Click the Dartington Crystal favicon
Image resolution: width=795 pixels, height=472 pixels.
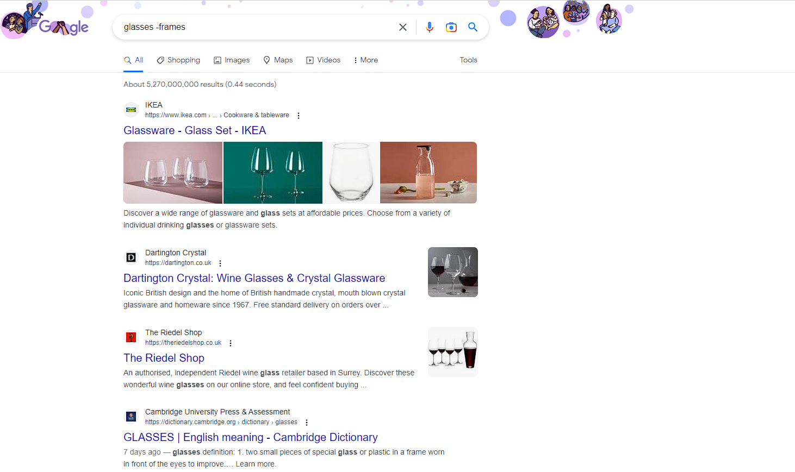tap(131, 257)
